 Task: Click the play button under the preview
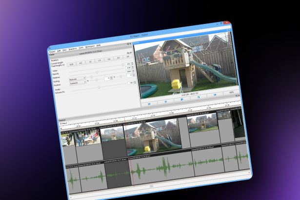pos(182,99)
